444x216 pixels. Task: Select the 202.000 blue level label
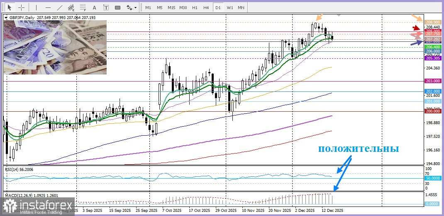tap(432, 91)
